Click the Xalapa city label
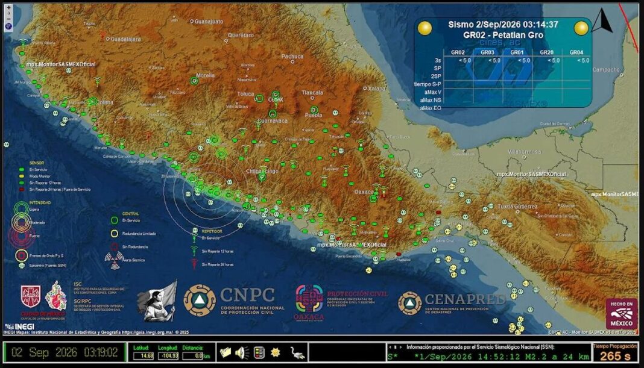The width and height of the screenshot is (644, 368). click(x=377, y=88)
